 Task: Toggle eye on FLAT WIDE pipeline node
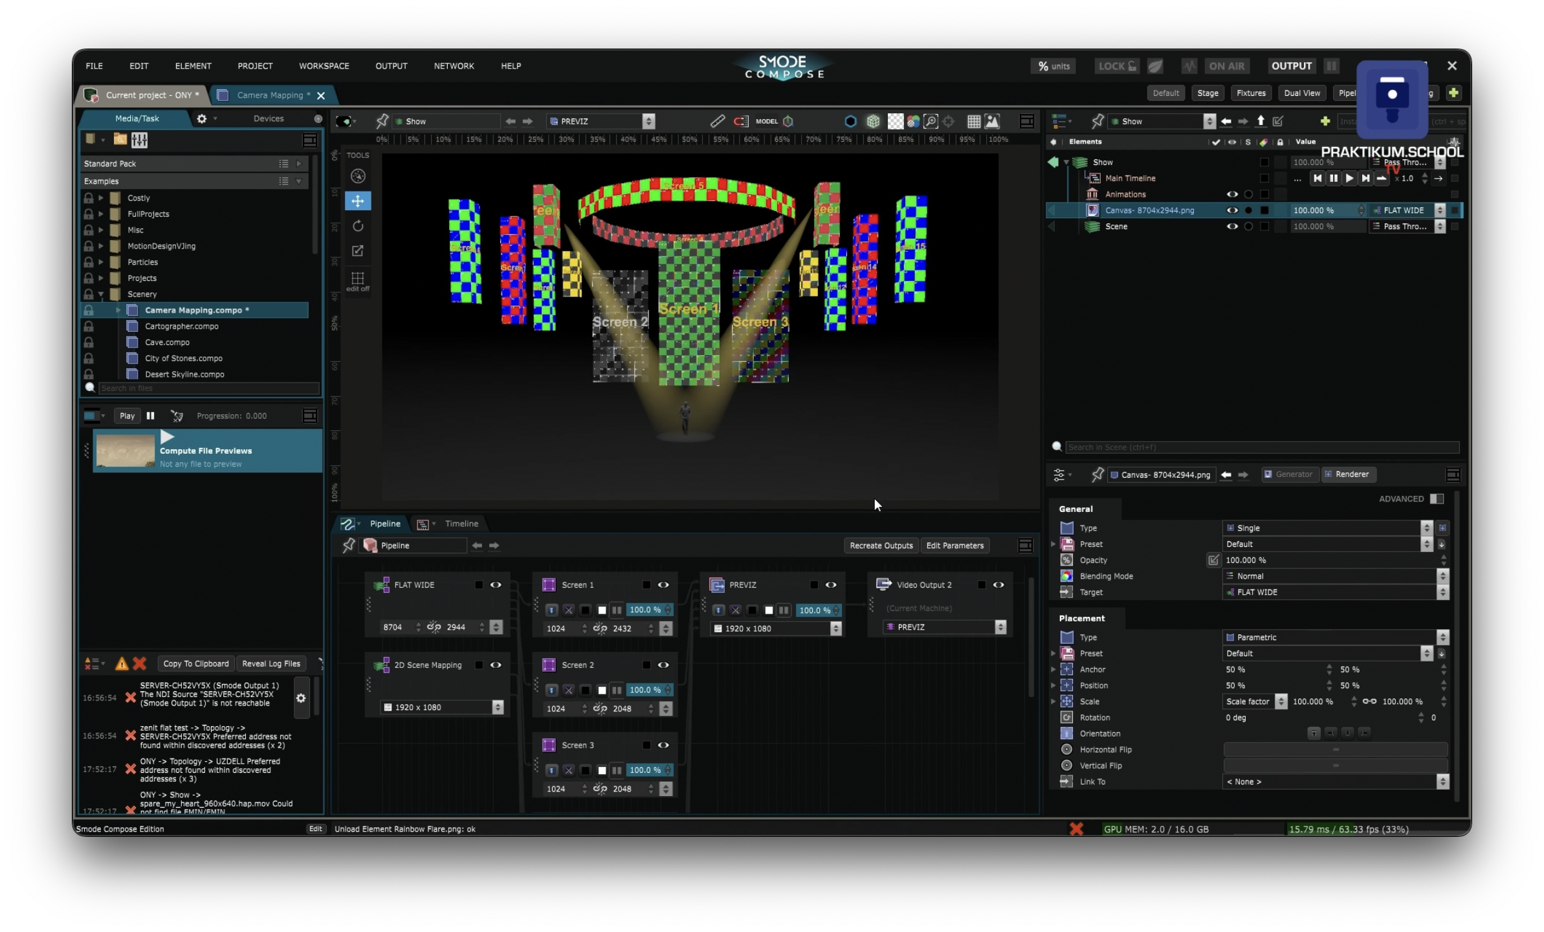point(496,585)
